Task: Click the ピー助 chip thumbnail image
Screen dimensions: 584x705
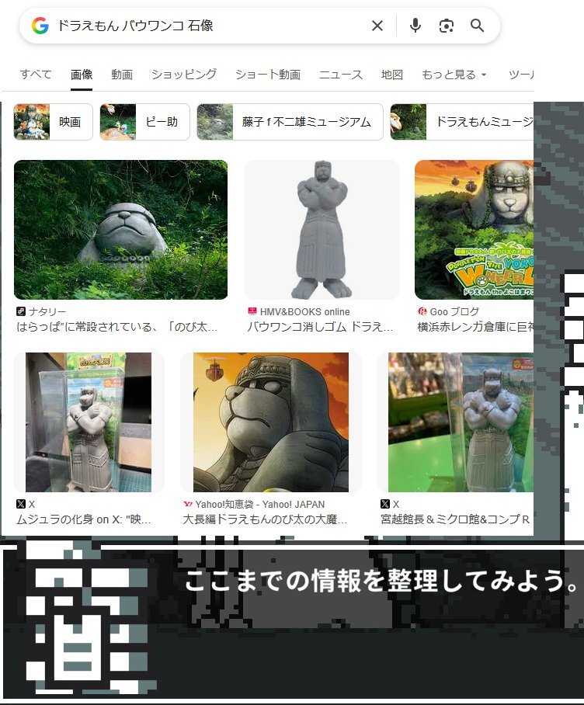Action: [118, 122]
